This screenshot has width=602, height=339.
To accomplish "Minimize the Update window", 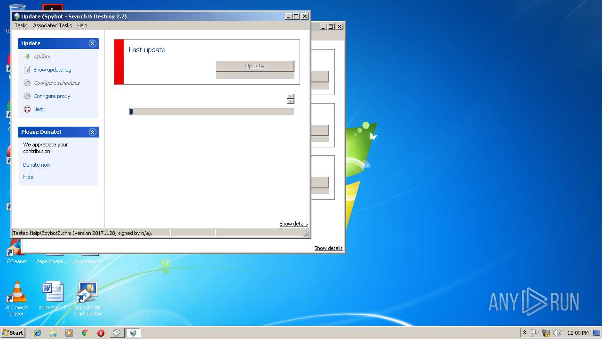I will 288,16.
